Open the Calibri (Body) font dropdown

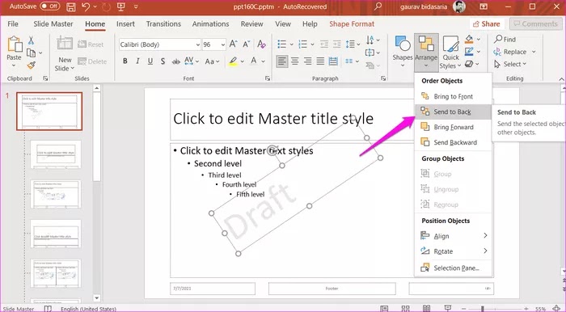[x=160, y=44]
